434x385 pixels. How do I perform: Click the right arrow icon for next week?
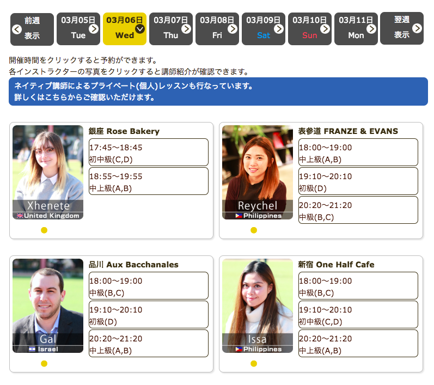(x=417, y=28)
